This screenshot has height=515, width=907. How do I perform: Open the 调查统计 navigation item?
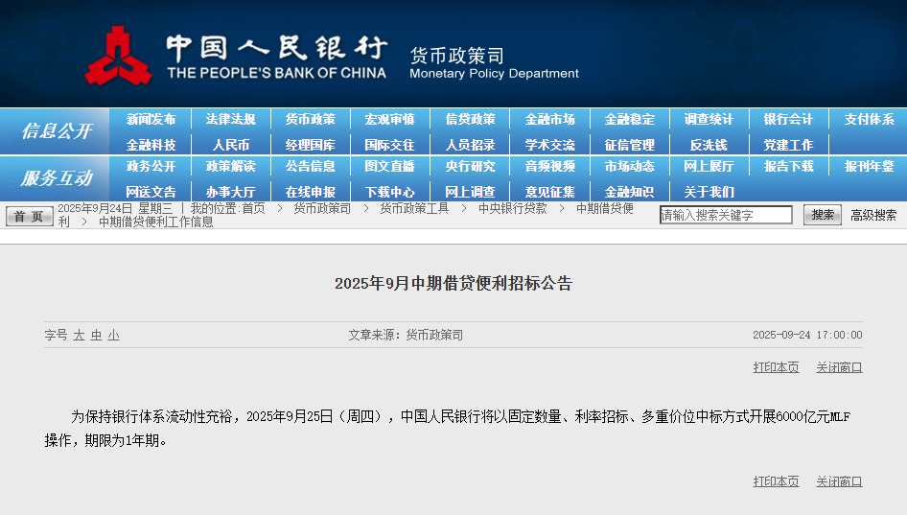click(709, 119)
